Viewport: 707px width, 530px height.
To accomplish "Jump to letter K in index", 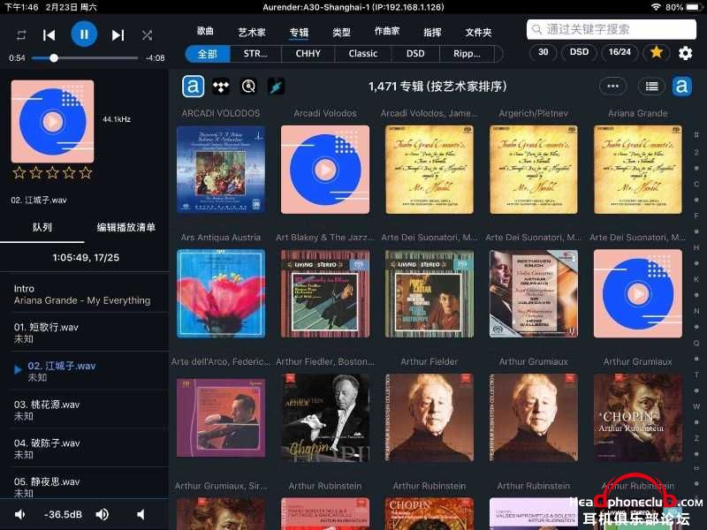I will (x=696, y=279).
